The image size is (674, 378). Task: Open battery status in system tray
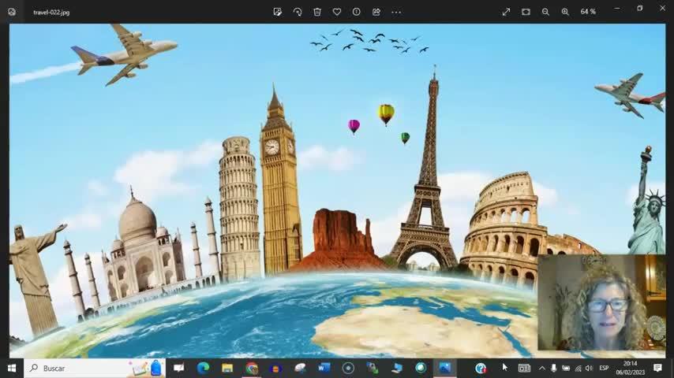[566, 368]
